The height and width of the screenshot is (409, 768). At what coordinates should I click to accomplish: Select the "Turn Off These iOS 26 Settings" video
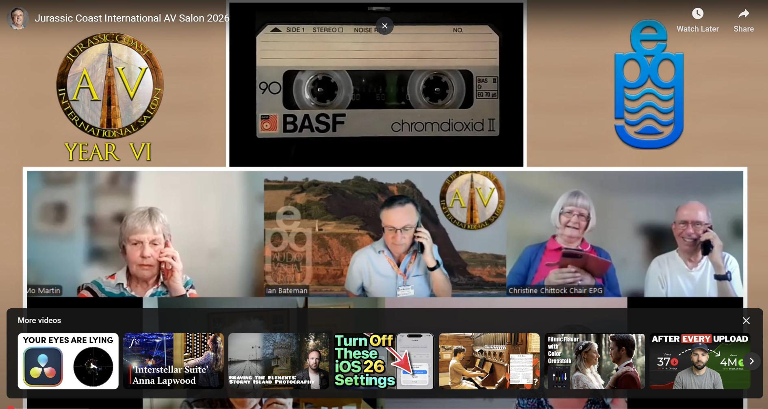pos(384,361)
